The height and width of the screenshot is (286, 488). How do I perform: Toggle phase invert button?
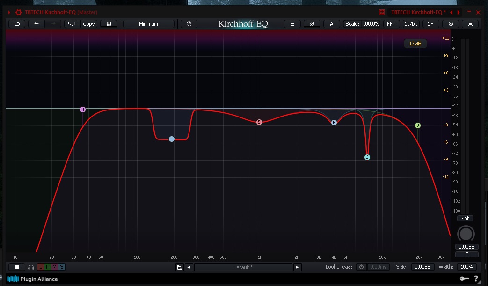pos(312,24)
